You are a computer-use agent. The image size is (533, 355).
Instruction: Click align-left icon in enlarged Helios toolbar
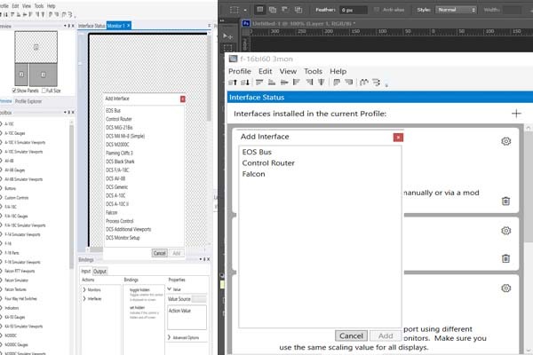(297, 83)
